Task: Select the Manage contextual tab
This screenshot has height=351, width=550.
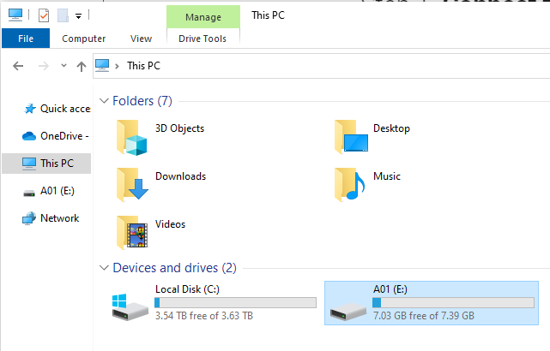Action: coord(203,17)
